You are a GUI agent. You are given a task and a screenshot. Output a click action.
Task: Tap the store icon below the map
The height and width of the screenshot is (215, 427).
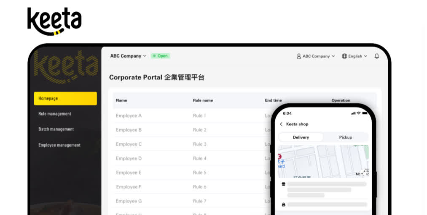pyautogui.click(x=284, y=184)
